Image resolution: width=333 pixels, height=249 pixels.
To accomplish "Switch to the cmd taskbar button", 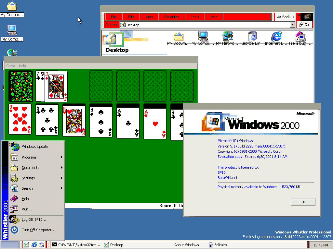I will click(x=76, y=245).
